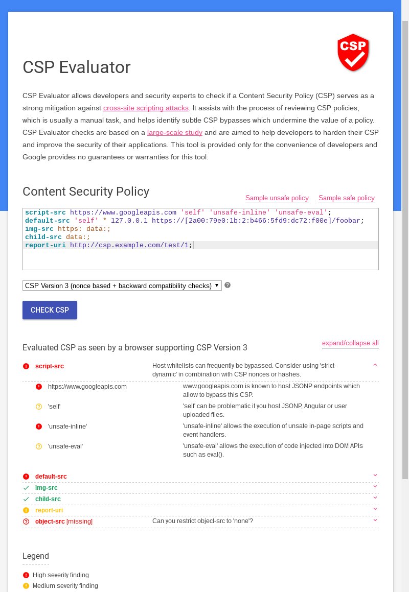The image size is (409, 592).
Task: Click the green checkmark next to child-src
Action: (x=26, y=499)
